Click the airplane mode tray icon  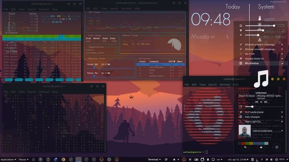267,159
